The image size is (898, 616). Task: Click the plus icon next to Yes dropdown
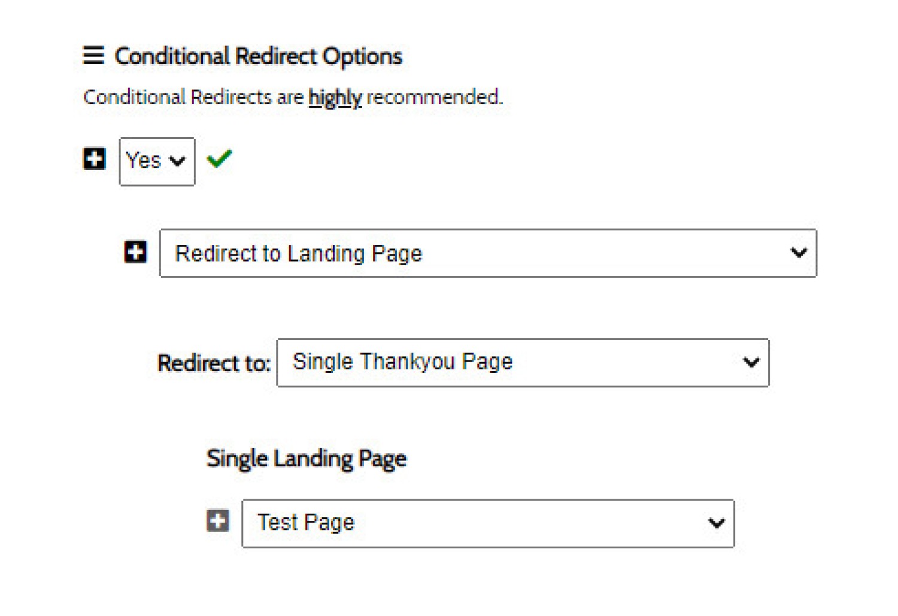pyautogui.click(x=94, y=159)
